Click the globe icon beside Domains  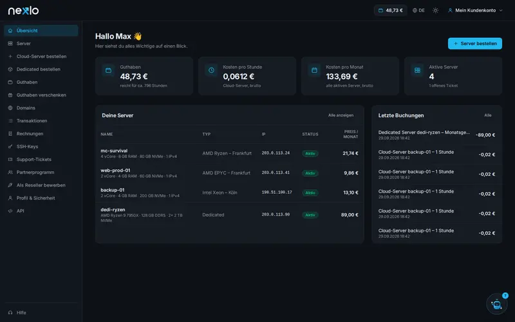(x=10, y=108)
